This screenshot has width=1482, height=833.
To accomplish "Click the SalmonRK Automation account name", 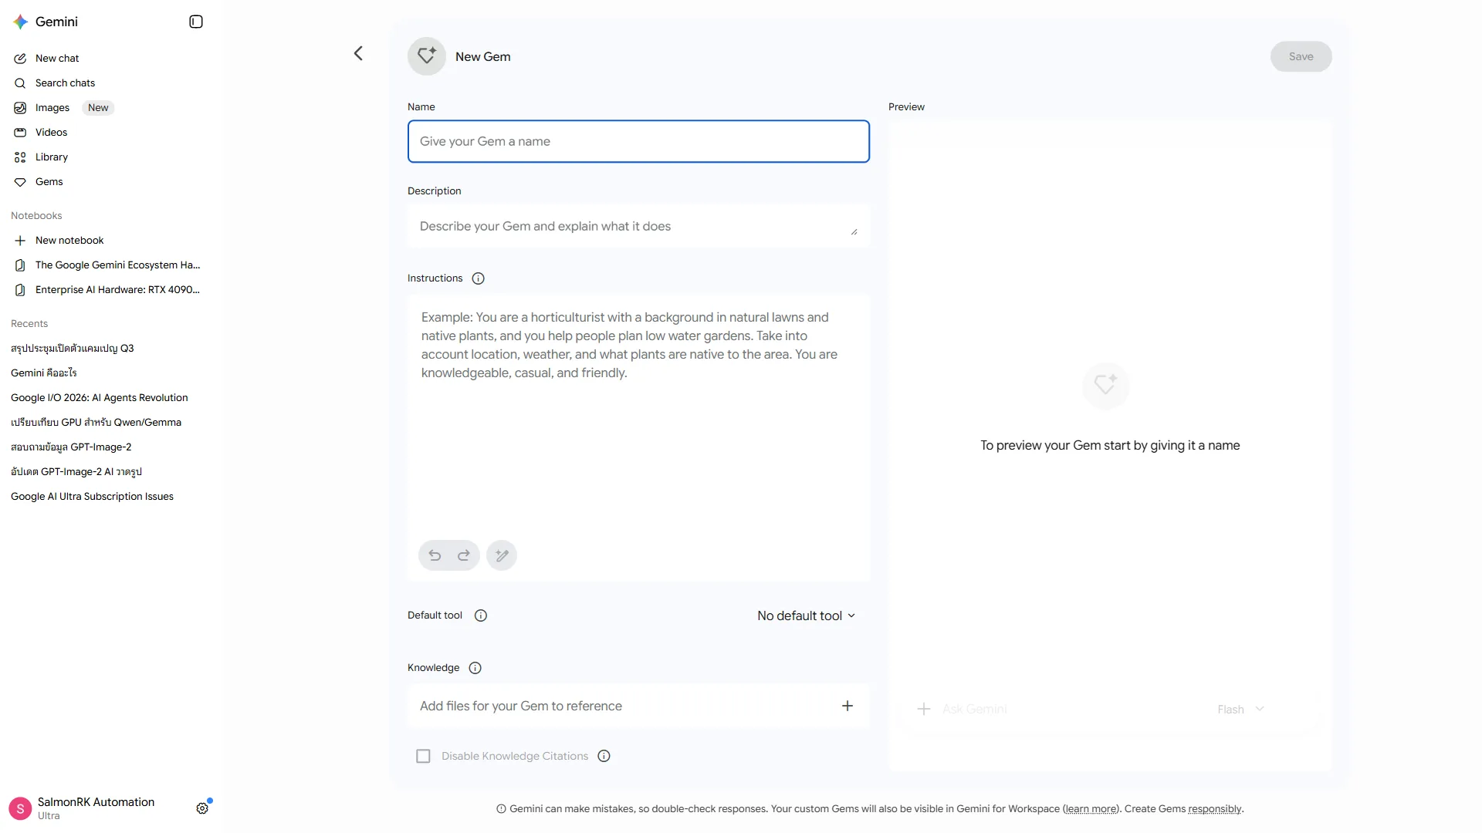I will tap(96, 802).
